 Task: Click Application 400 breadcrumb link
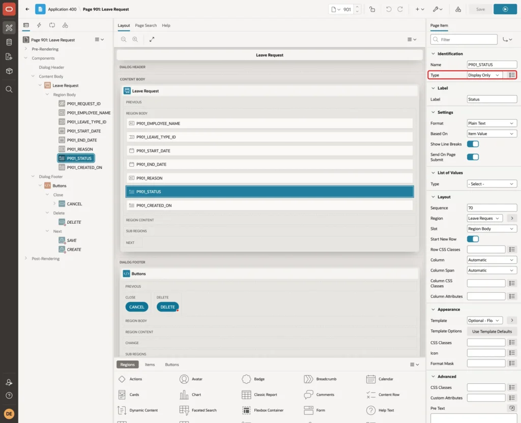click(x=62, y=9)
